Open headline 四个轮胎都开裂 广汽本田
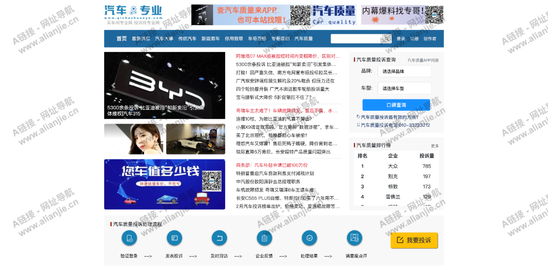Viewport: 548px width, 266px height. tap(283, 89)
